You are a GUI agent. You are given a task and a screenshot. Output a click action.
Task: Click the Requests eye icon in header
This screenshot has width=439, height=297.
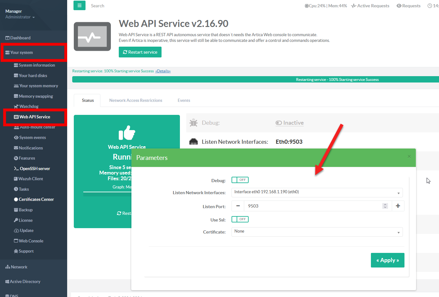[x=399, y=6]
